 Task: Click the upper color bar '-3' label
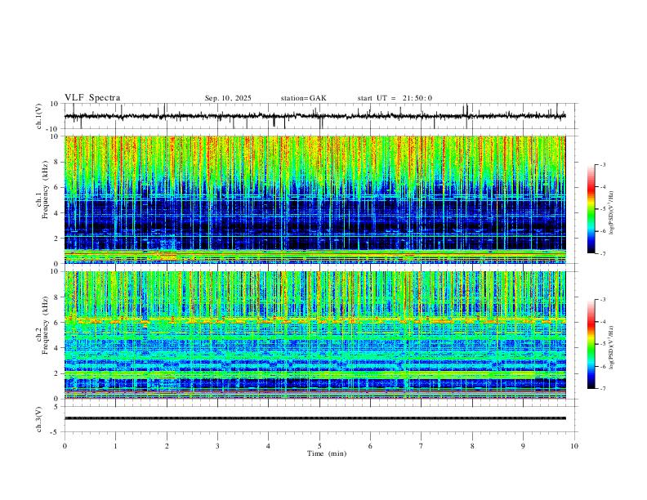[x=602, y=164]
